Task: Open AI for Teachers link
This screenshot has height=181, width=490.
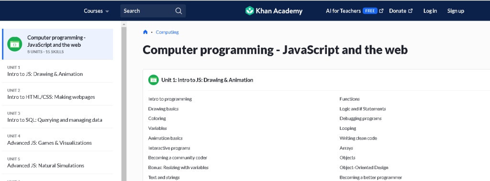Action: coord(343,11)
